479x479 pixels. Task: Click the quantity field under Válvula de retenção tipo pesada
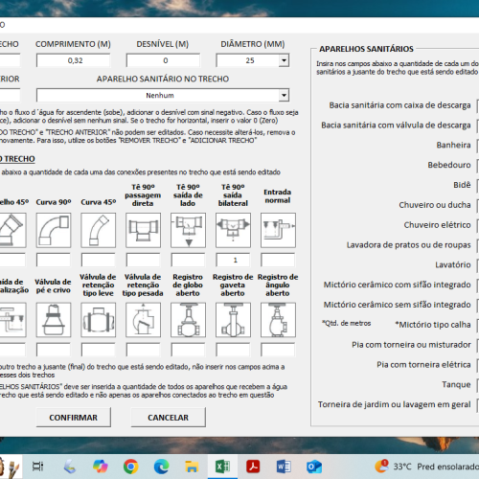coord(143,350)
